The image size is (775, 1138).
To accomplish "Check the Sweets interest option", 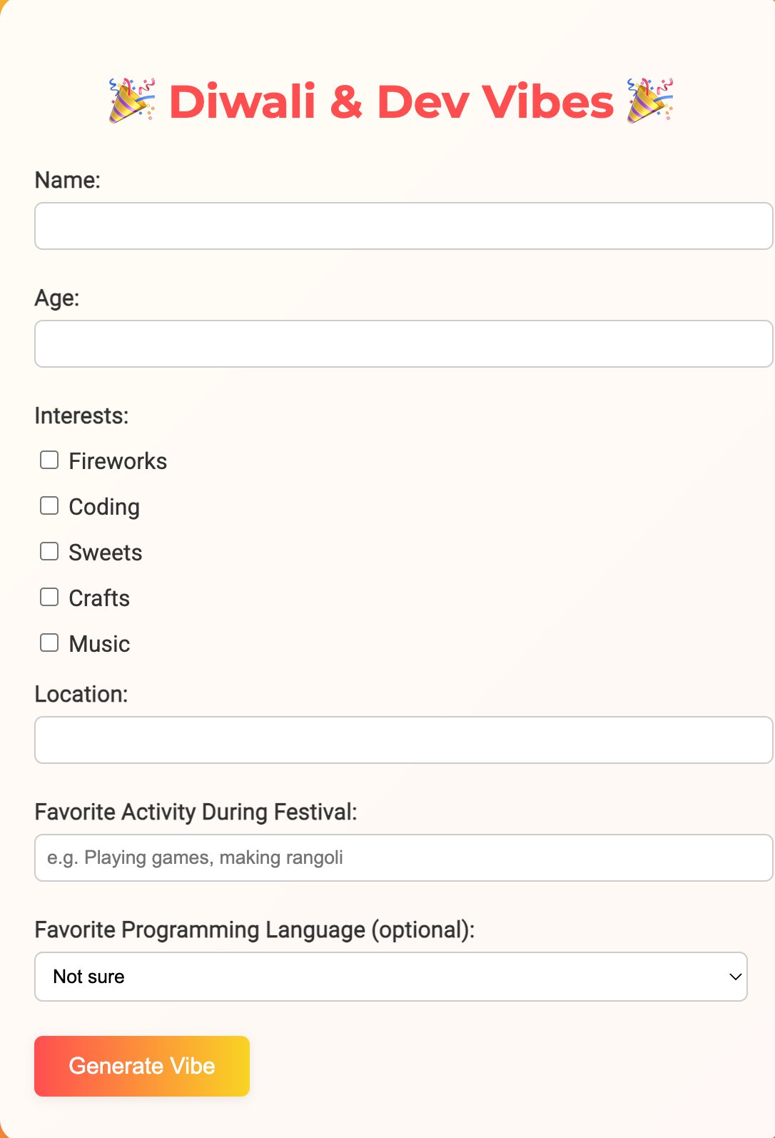I will click(49, 552).
